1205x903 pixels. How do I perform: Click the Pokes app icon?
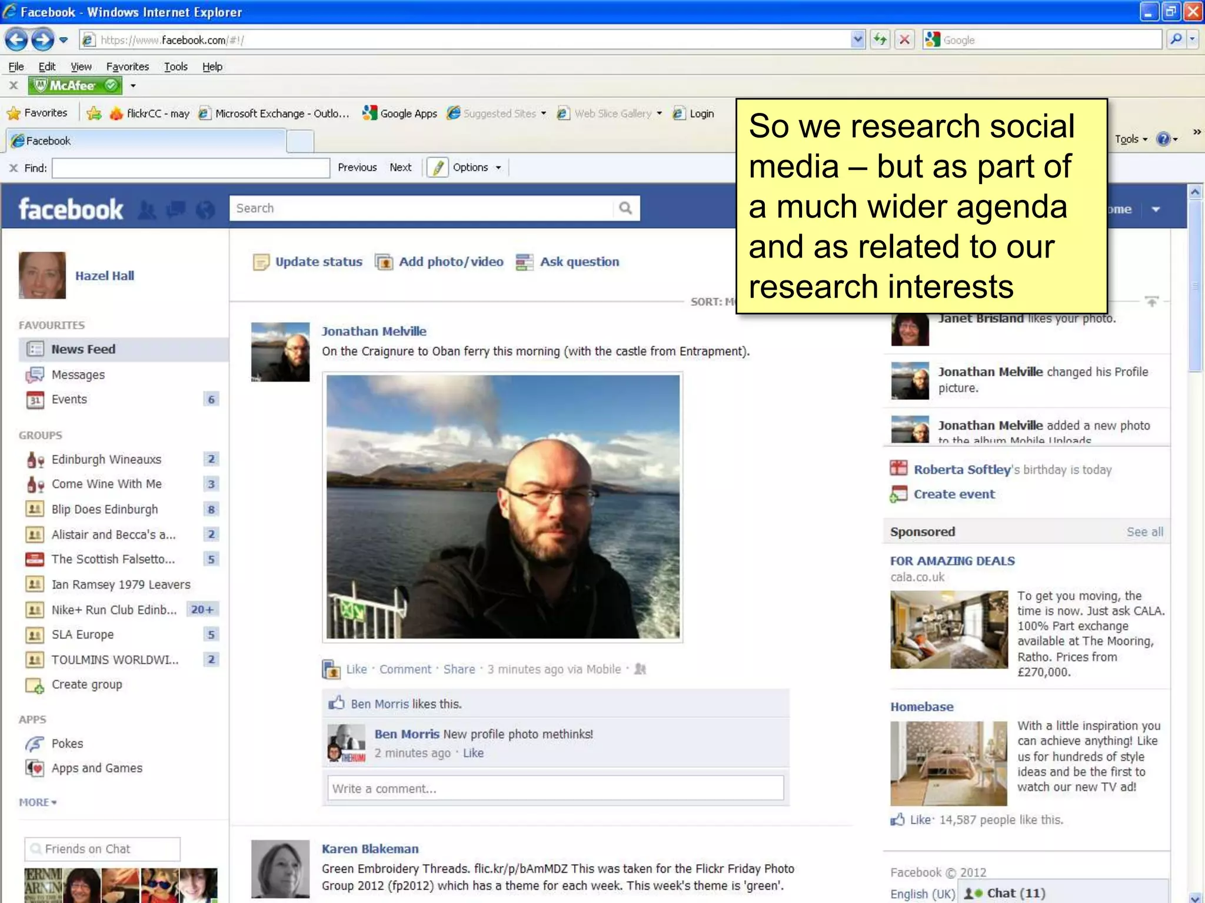[35, 744]
